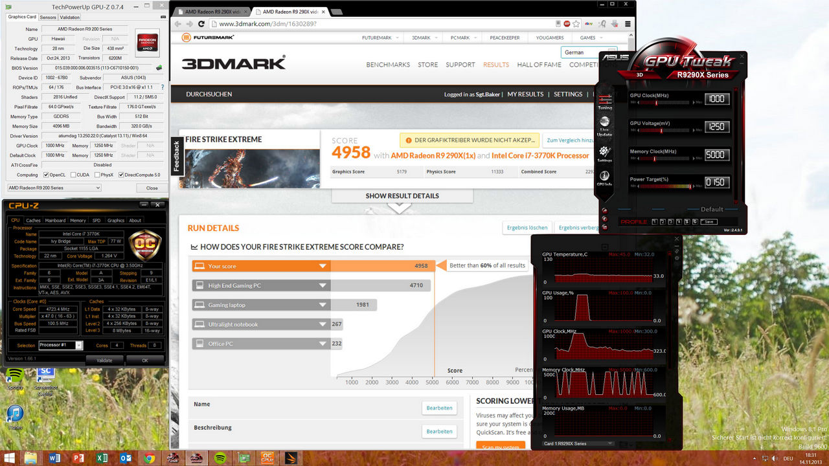Expand the High End Gaming PC row
This screenshot has height=466, width=829.
tap(322, 285)
